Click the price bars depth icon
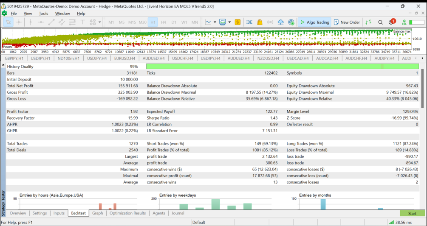The width and height of the screenshot is (427, 226). click(368, 22)
